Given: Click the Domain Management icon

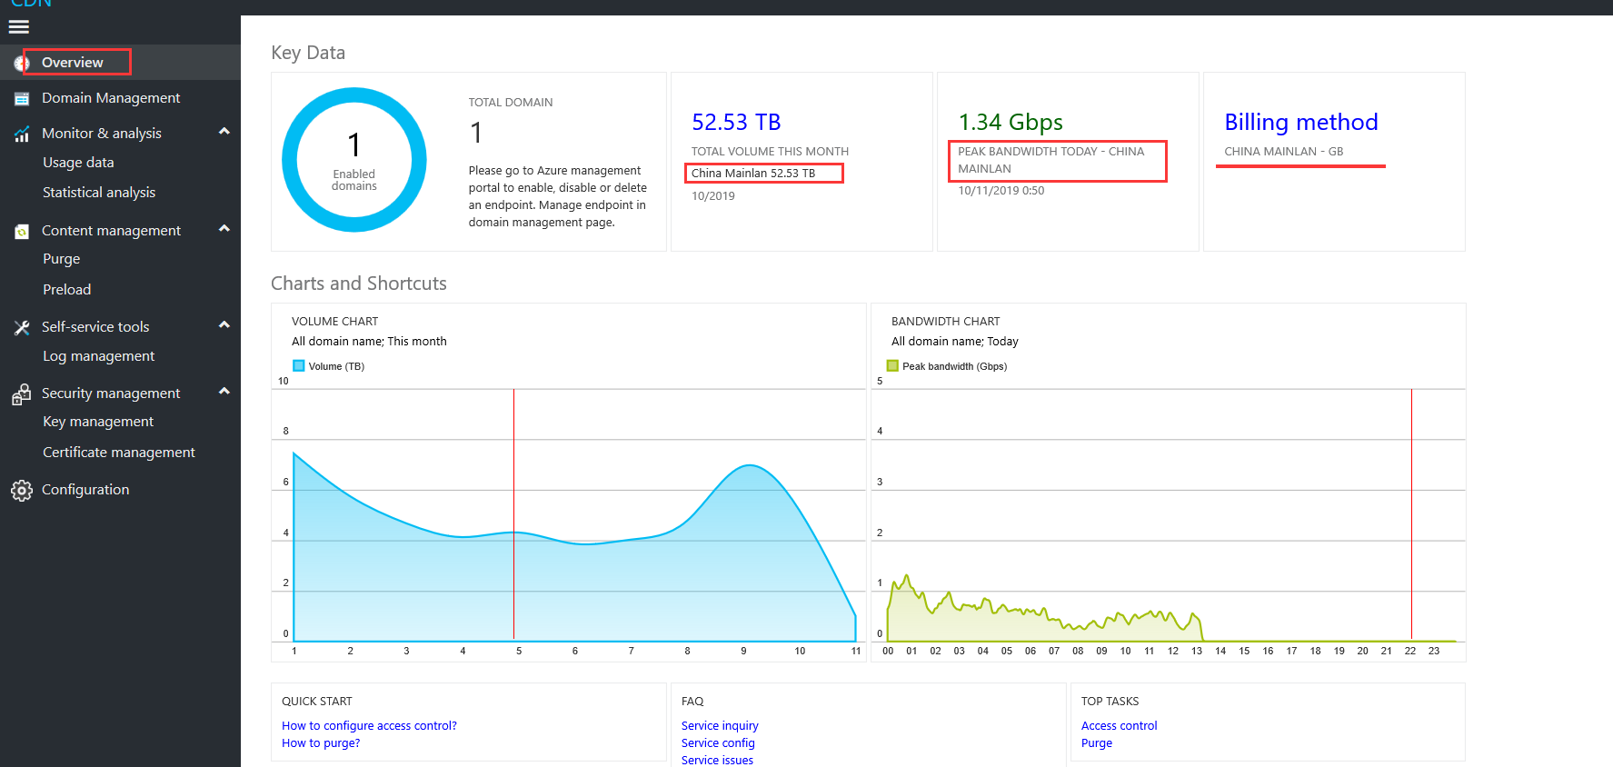Looking at the screenshot, I should 22,98.
